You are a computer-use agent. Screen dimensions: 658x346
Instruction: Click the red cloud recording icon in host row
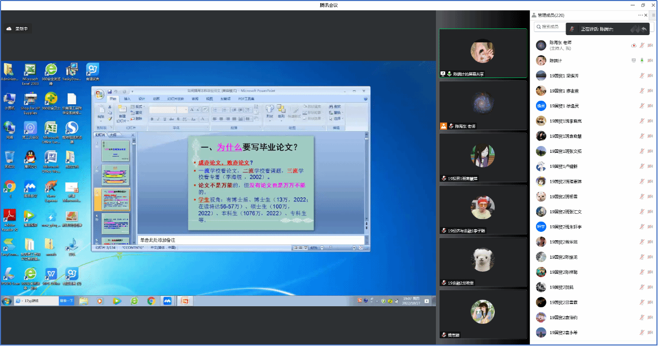[634, 45]
